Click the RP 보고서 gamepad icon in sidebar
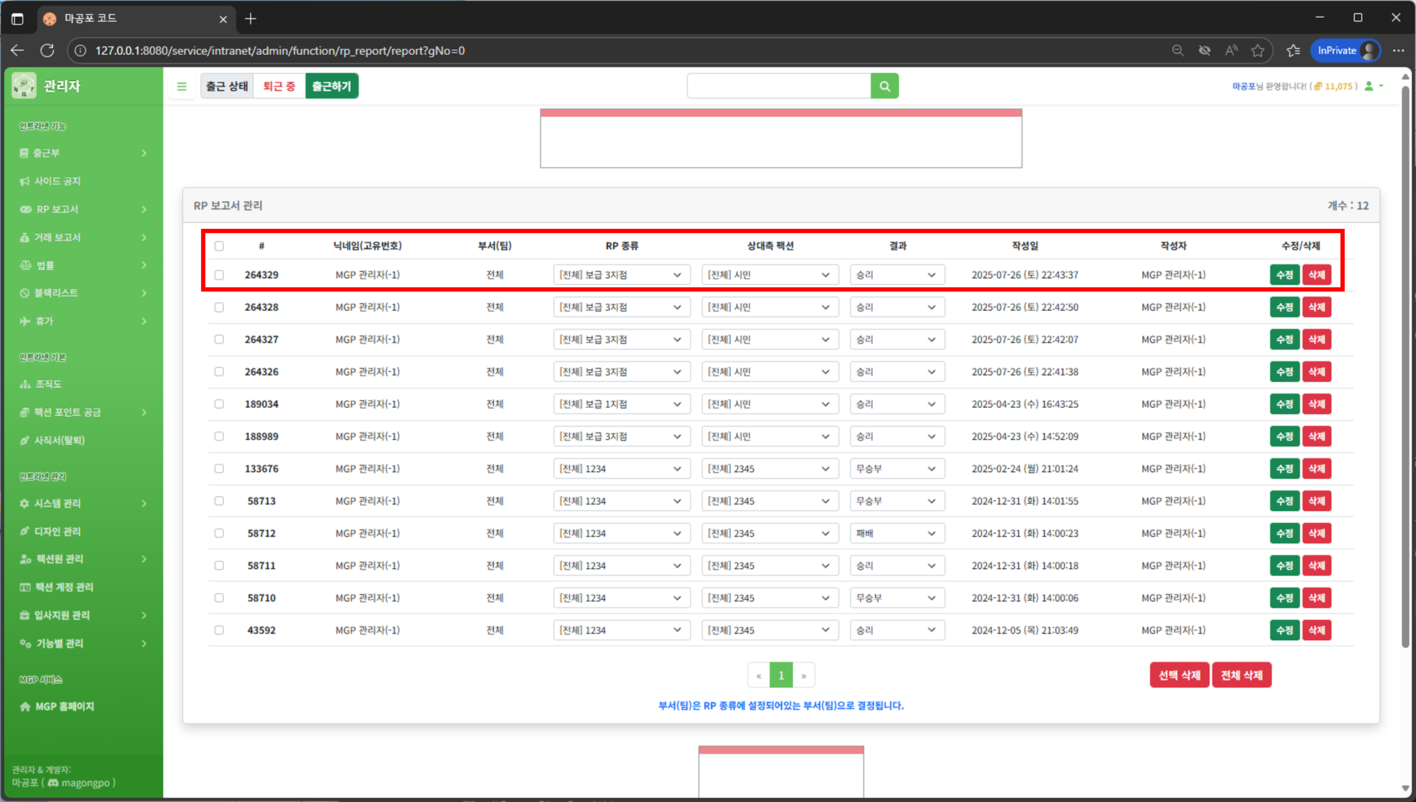This screenshot has width=1416, height=802. point(26,209)
